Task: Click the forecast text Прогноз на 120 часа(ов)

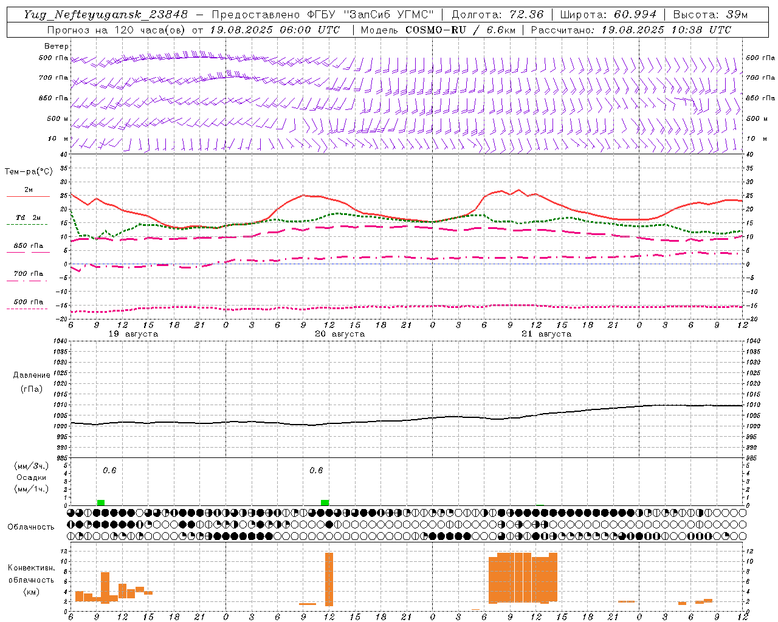Action: point(117,30)
